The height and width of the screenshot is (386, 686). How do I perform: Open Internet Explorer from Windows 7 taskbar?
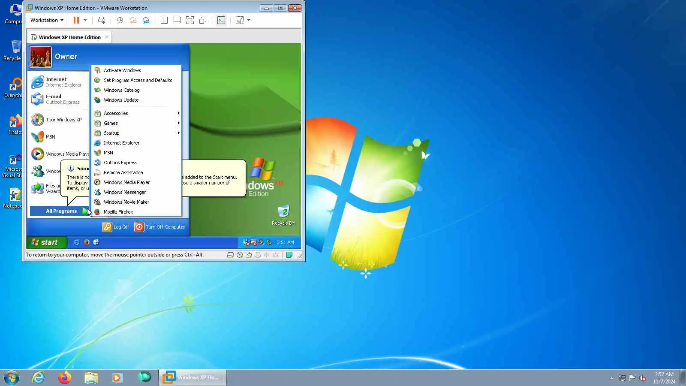[39, 377]
